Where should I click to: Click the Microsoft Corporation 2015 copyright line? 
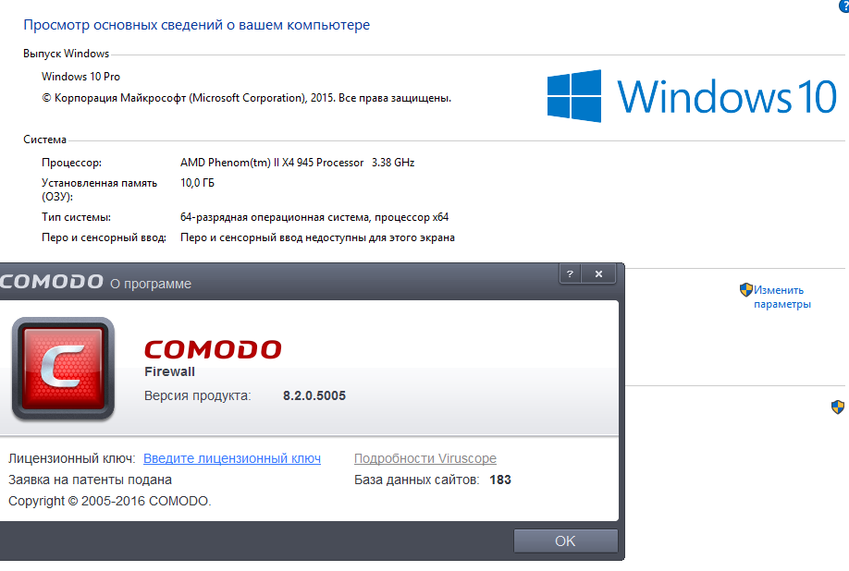coord(246,99)
